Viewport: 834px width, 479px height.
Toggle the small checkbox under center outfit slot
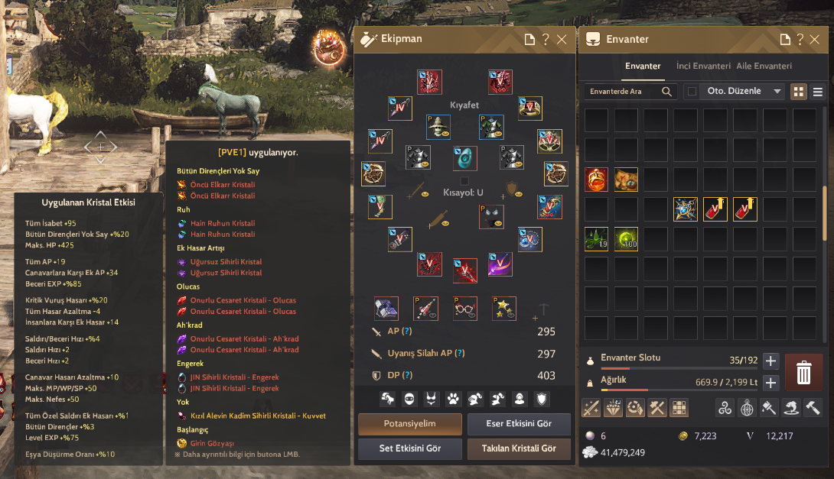point(464,180)
